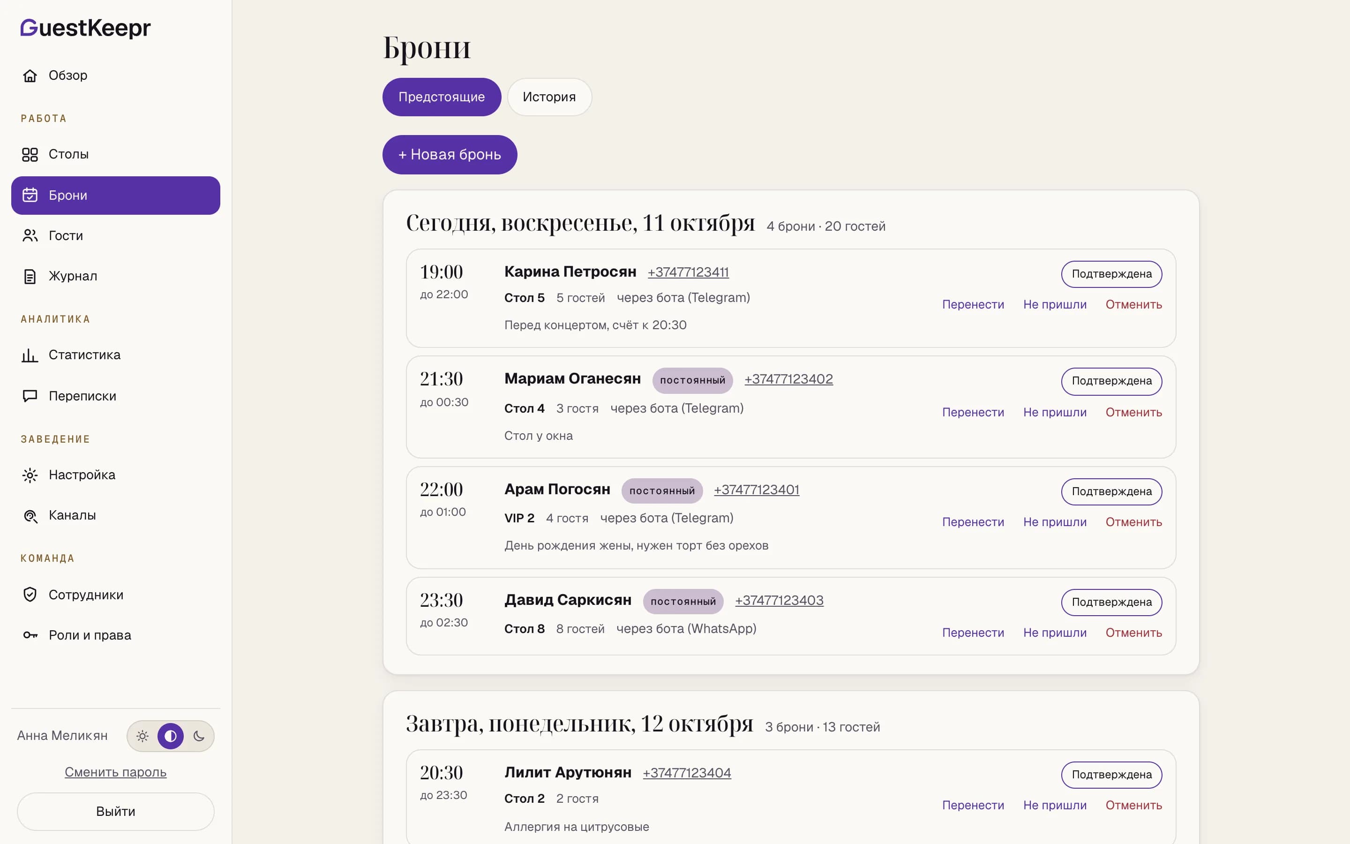This screenshot has width=1350, height=844.
Task: Open the Сменить пароль link
Action: (115, 772)
